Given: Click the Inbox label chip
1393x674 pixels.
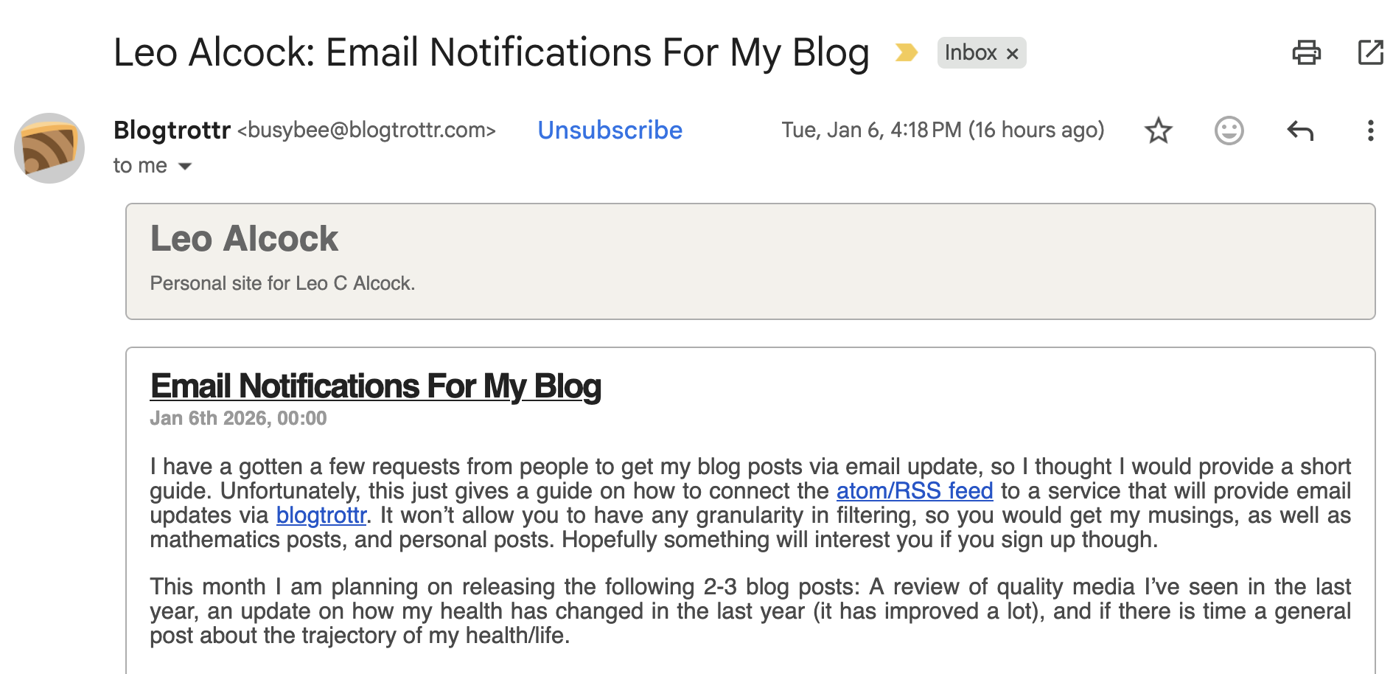Looking at the screenshot, I should (x=970, y=53).
